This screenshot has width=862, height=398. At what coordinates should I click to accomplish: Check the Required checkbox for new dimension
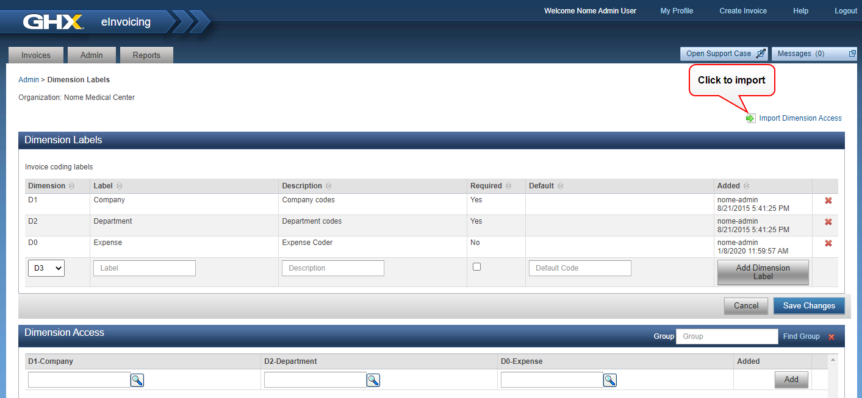point(477,267)
